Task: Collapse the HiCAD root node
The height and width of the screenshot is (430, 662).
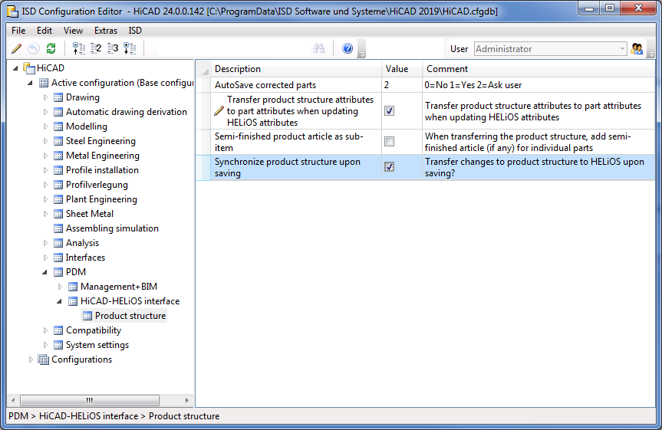Action: point(15,68)
